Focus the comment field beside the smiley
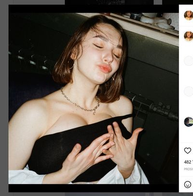This screenshot has width=193, height=196. point(193,184)
